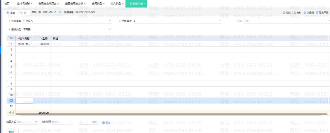The width and height of the screenshot is (330, 133).
Task: Click the 2000.00 amount cell in row 1
Action: (42, 44)
